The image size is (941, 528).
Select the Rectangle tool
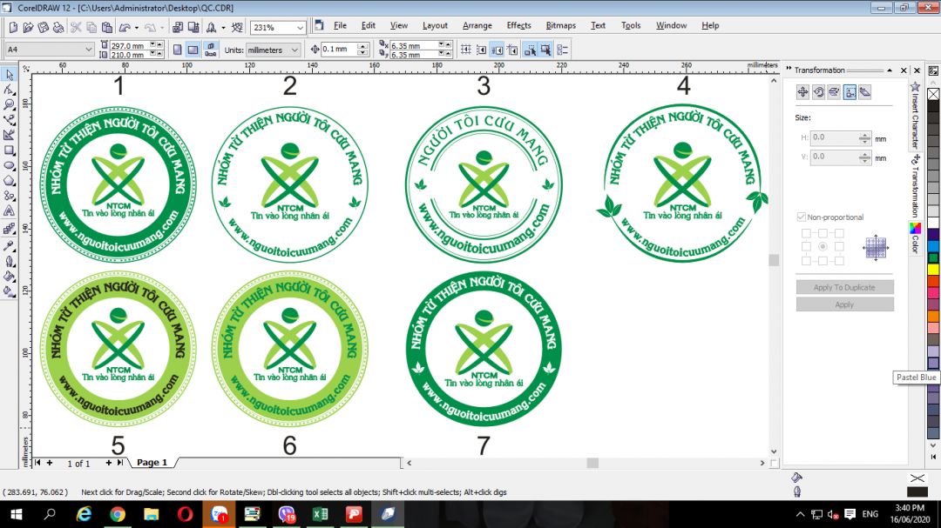[9, 150]
